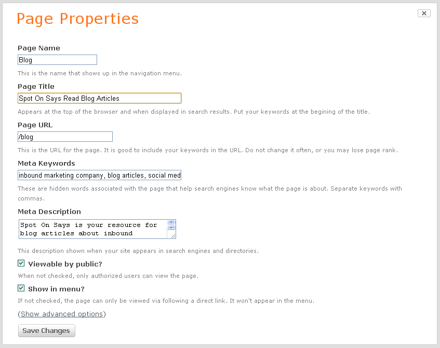Toggle the Show in menu checkbox
Image resolution: width=440 pixels, height=348 pixels.
point(21,288)
